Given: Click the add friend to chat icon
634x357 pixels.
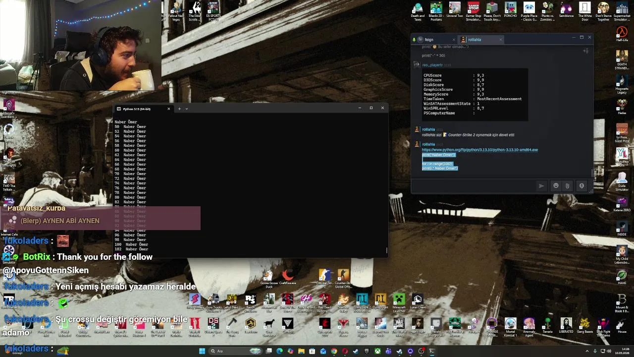Looking at the screenshot, I should coord(585,51).
